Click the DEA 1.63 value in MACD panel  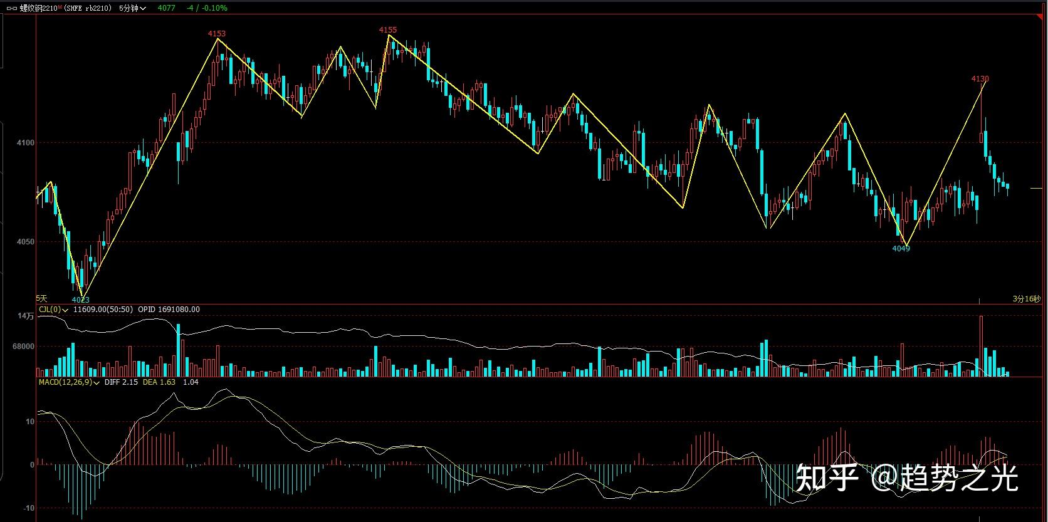pos(159,382)
